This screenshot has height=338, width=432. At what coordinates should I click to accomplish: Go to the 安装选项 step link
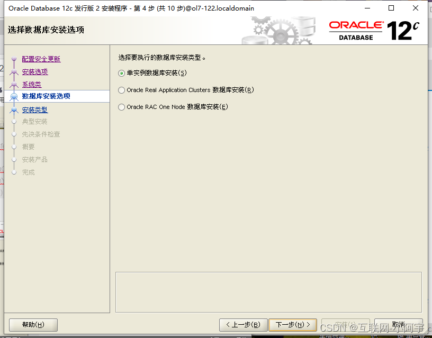click(x=35, y=72)
